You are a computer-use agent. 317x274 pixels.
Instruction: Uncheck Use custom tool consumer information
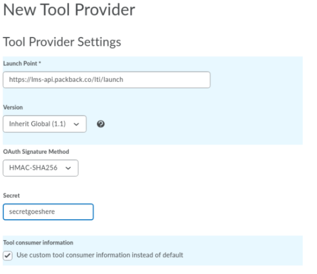pos(8,256)
